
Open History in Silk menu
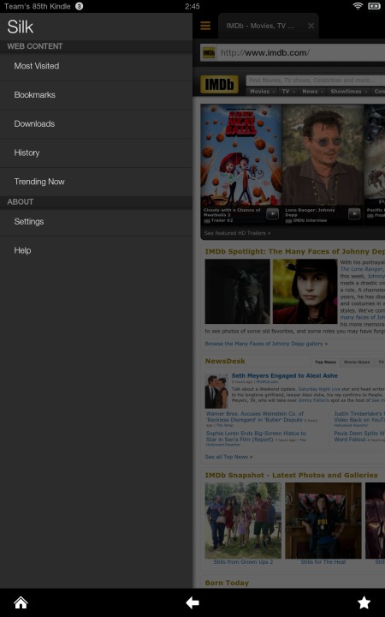pyautogui.click(x=96, y=153)
